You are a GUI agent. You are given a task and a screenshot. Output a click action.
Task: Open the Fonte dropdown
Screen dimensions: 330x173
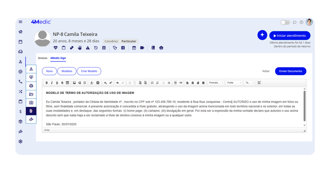coord(234,83)
